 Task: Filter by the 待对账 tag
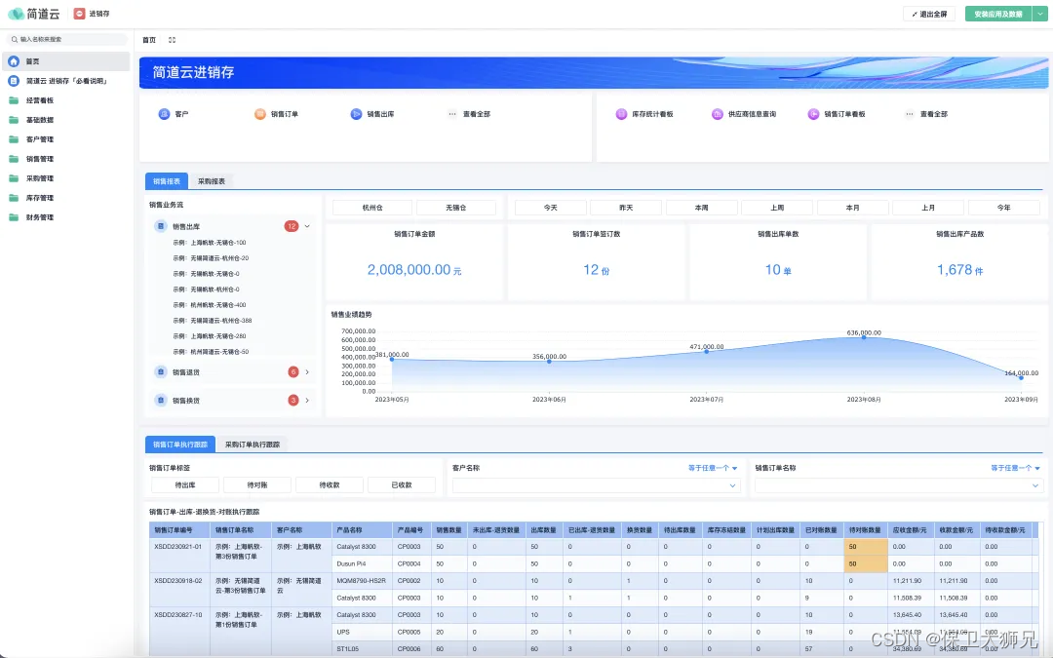click(257, 484)
